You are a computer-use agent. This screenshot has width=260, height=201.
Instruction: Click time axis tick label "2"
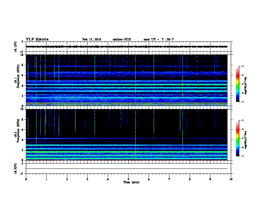[67, 179]
